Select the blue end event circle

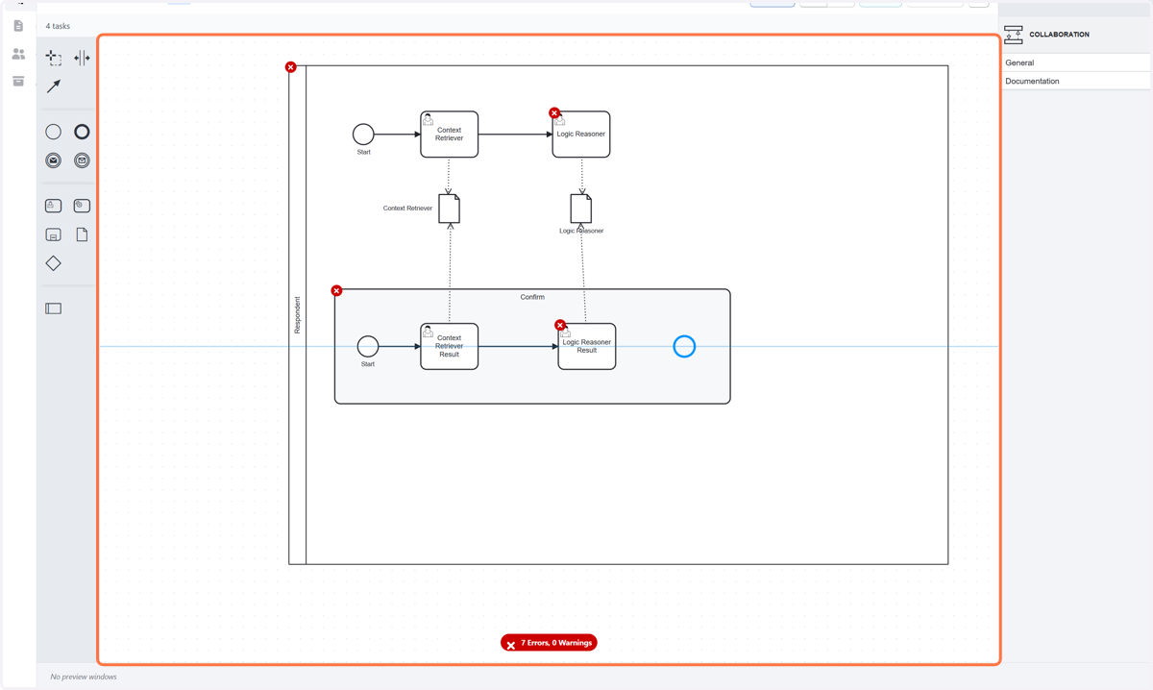(x=684, y=346)
